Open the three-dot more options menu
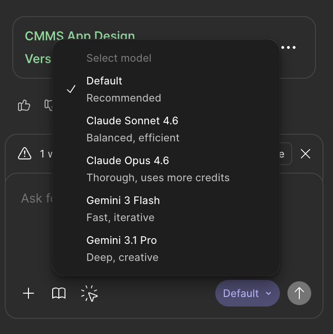 (288, 47)
